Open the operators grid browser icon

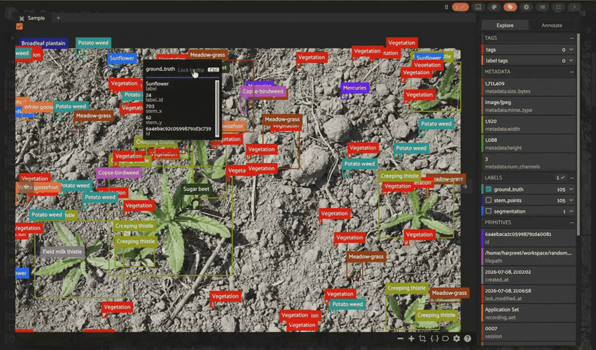pos(446,7)
